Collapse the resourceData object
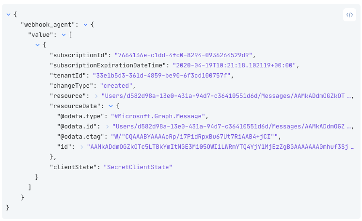The height and width of the screenshot is (221, 362). pyautogui.click(x=111, y=106)
